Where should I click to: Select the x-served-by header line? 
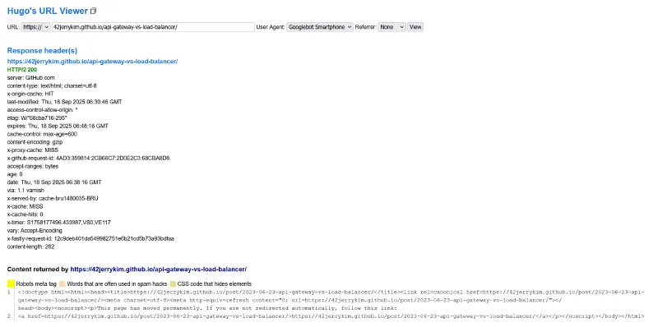[x=53, y=198]
